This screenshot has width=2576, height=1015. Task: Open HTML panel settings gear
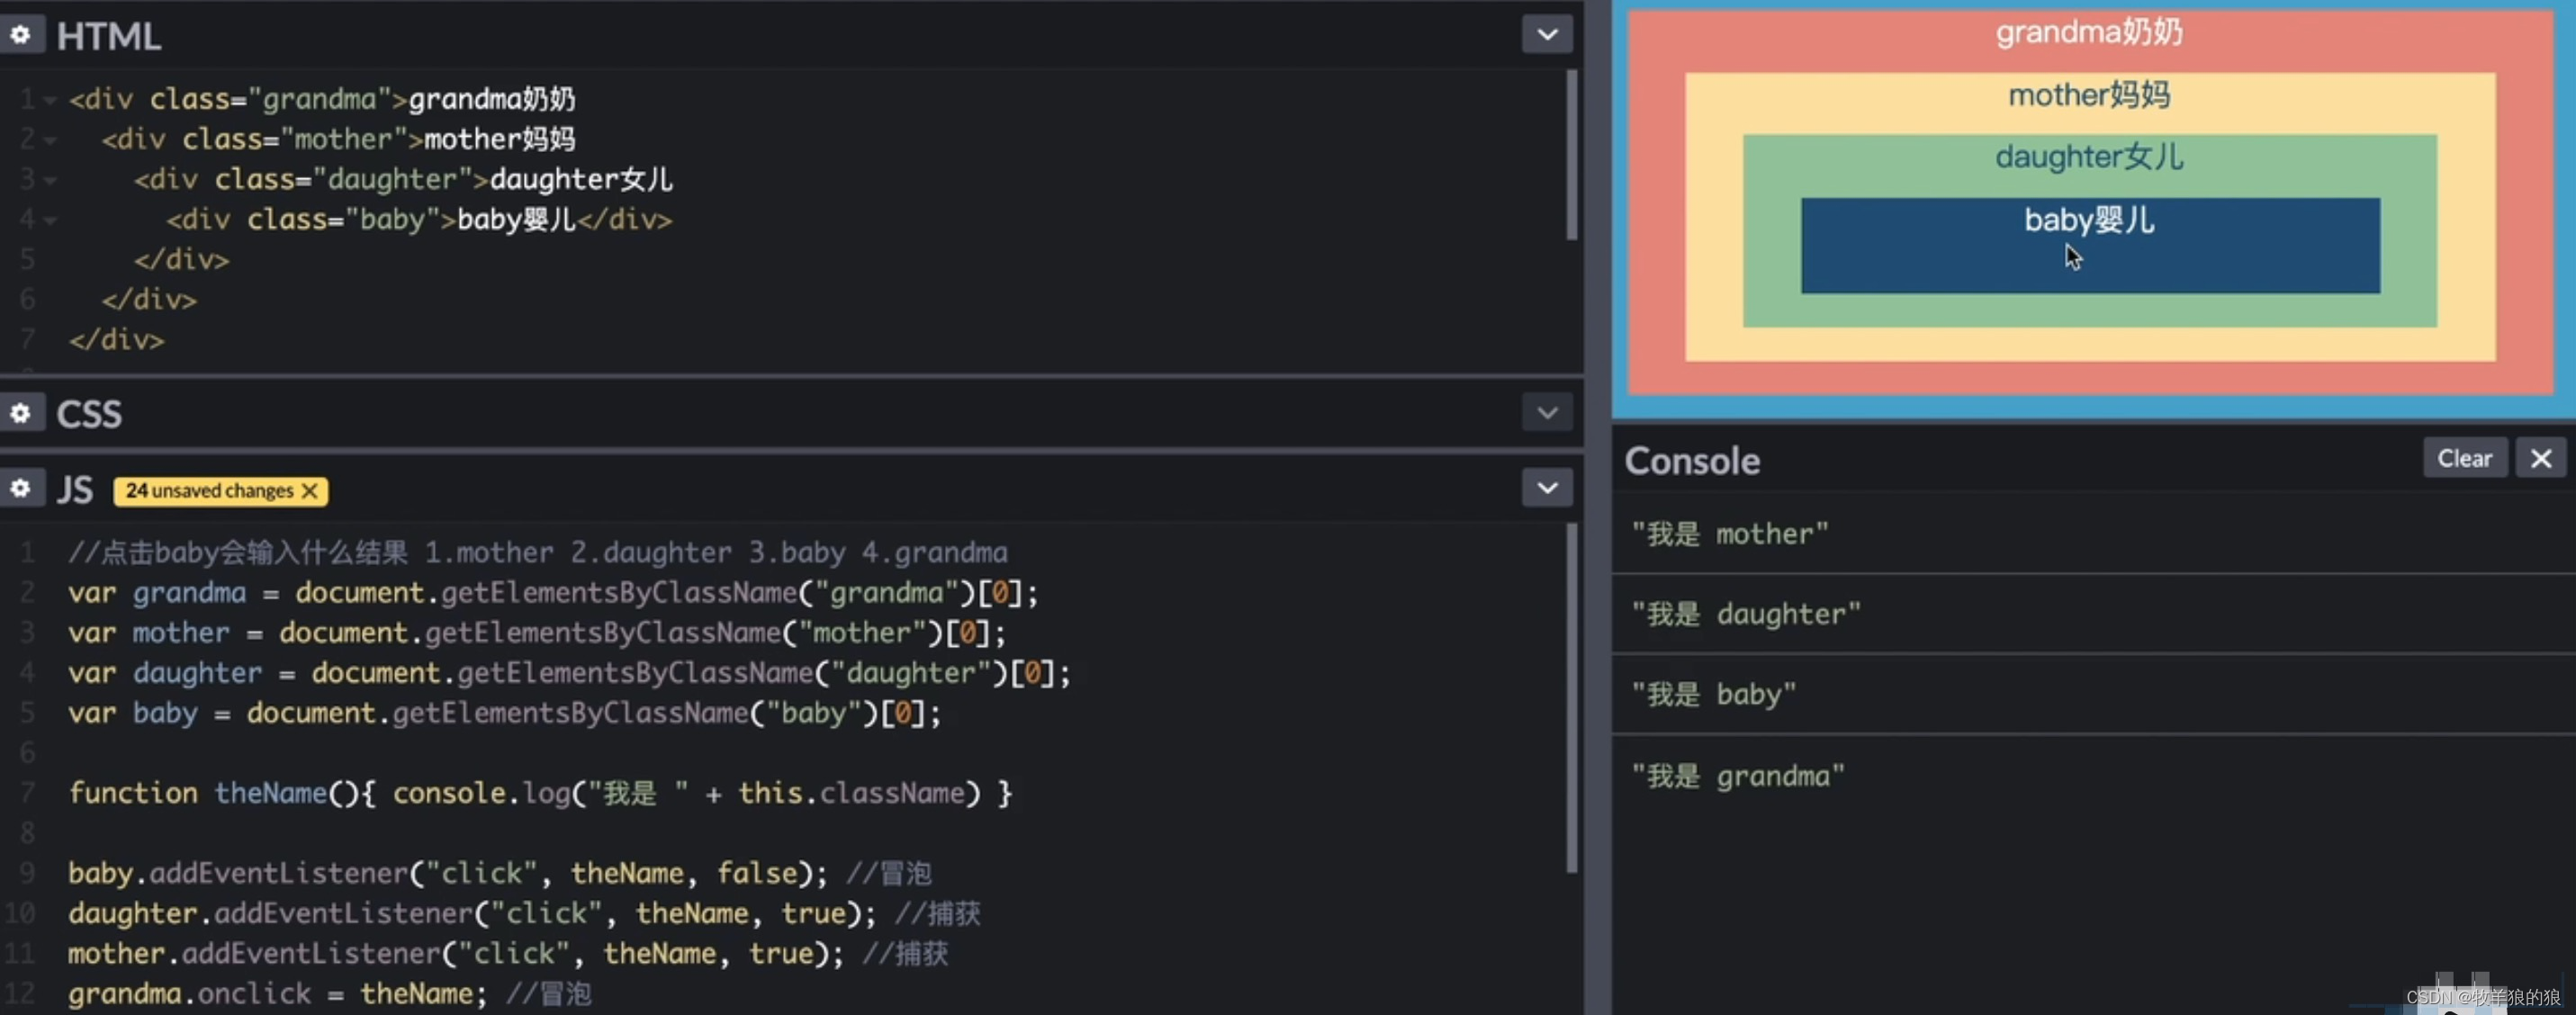click(x=20, y=35)
